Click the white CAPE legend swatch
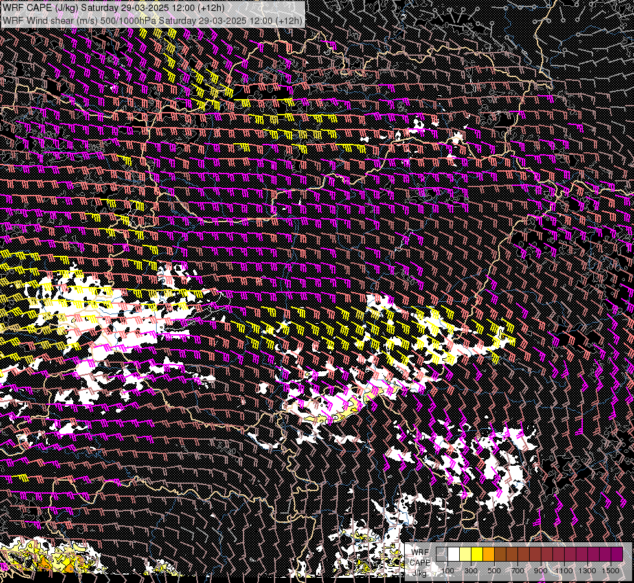634x583 pixels. (454, 554)
